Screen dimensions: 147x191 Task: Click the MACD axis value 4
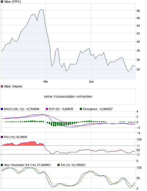coord(138,111)
